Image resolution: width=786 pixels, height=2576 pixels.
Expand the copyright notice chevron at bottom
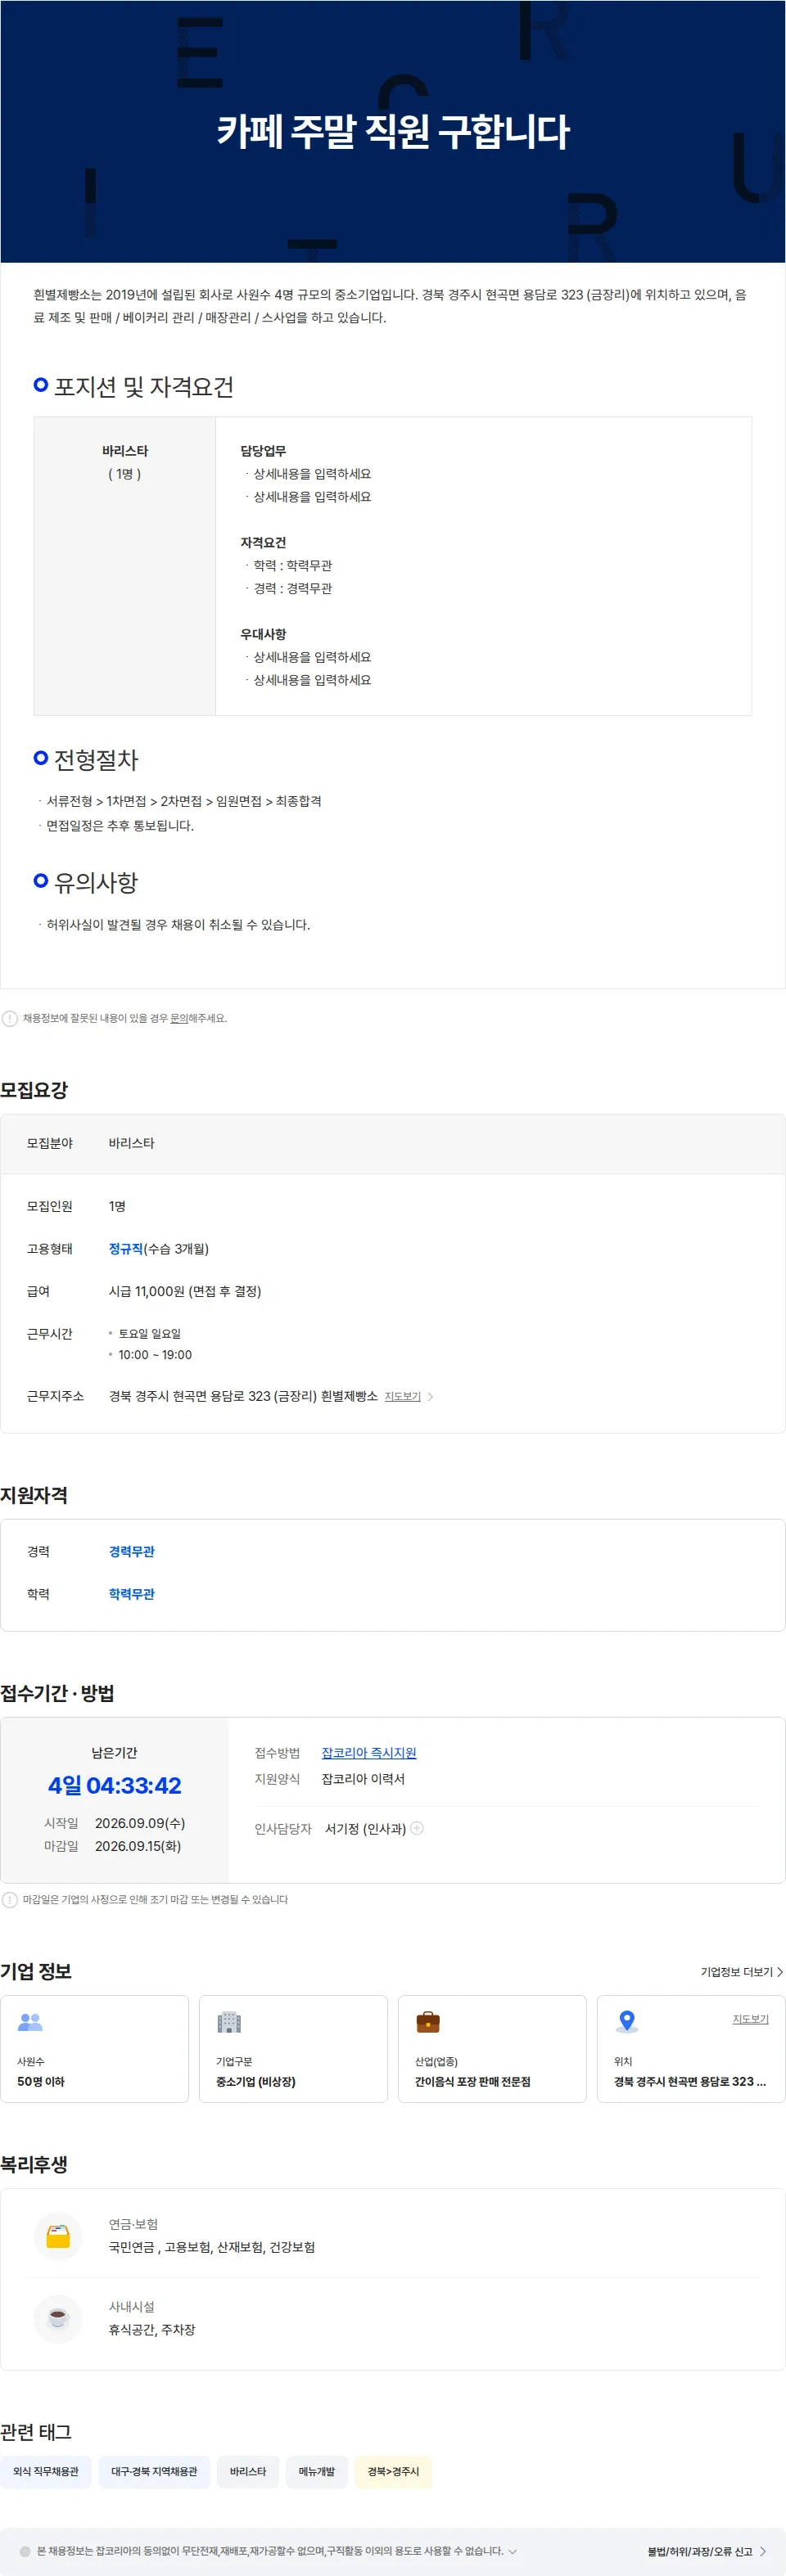[x=513, y=2551]
